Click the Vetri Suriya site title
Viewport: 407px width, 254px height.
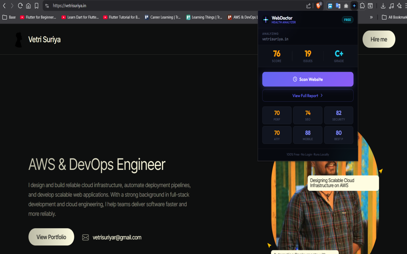45,39
